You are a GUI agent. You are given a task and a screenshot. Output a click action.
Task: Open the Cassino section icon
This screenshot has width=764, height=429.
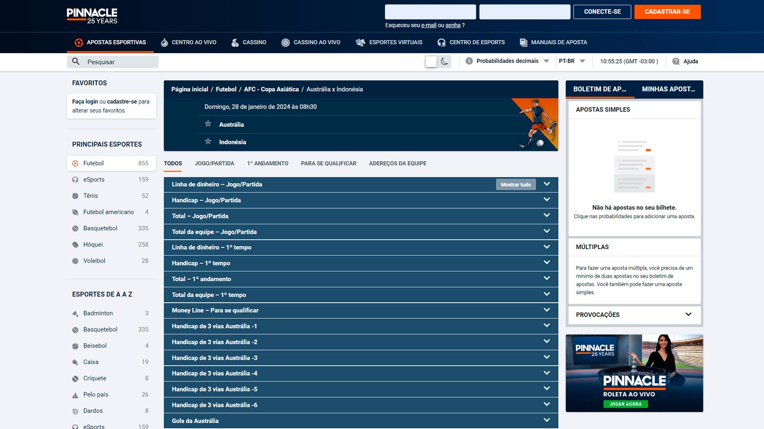[x=235, y=43]
